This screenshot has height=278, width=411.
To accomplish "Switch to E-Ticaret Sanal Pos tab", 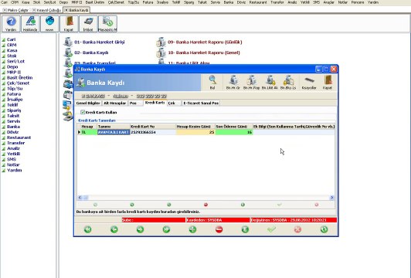I will click(x=201, y=103).
